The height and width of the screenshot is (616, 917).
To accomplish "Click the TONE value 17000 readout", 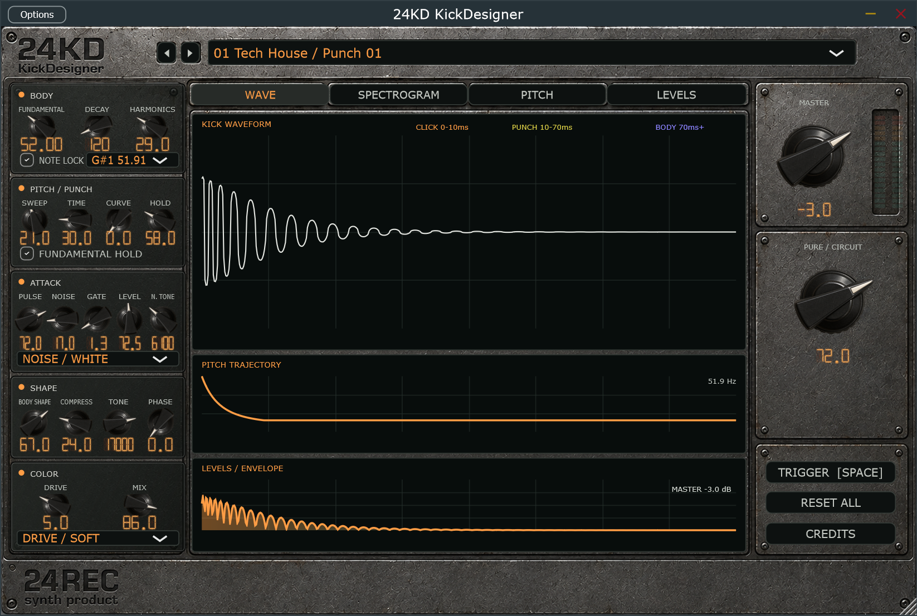I will coord(120,444).
